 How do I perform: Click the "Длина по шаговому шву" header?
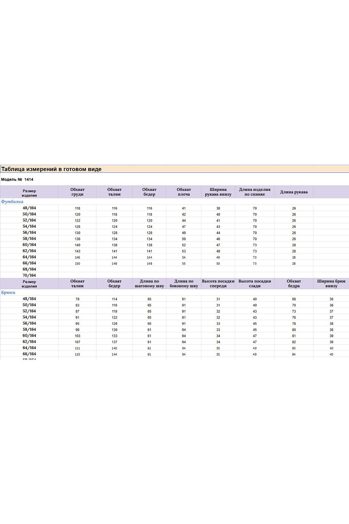tap(149, 284)
